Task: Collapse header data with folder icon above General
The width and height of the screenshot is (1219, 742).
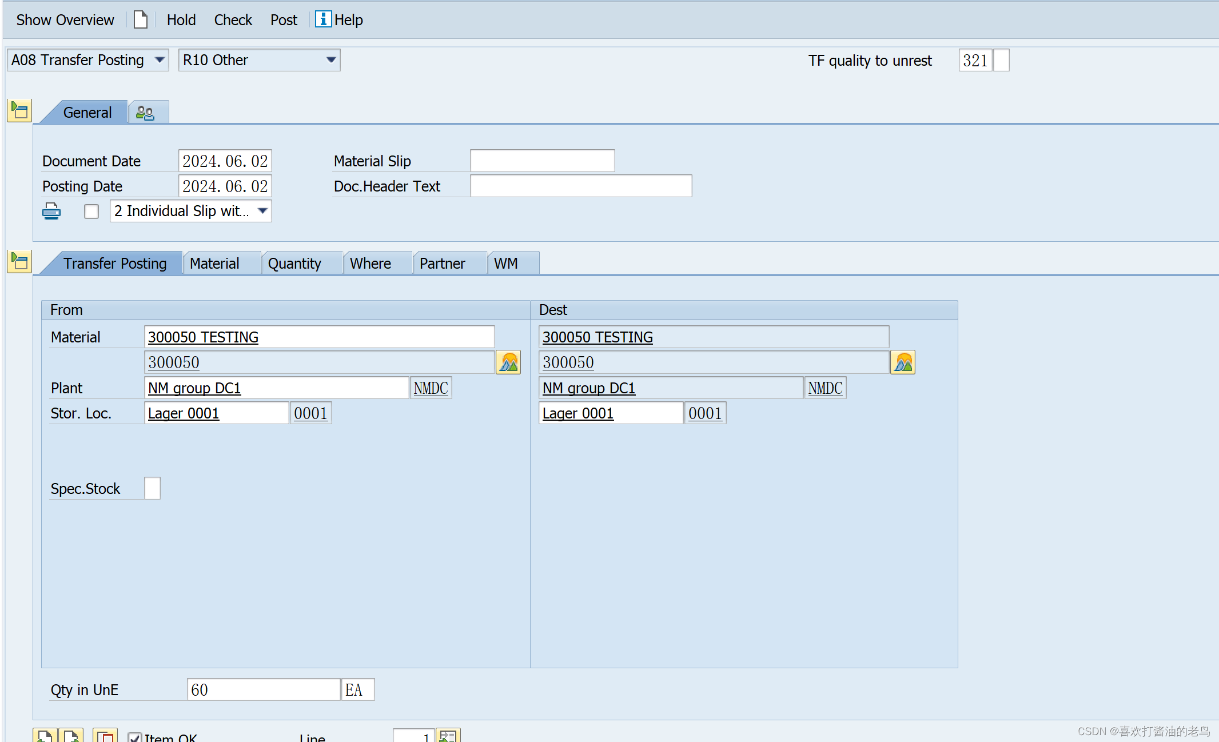Action: point(19,110)
